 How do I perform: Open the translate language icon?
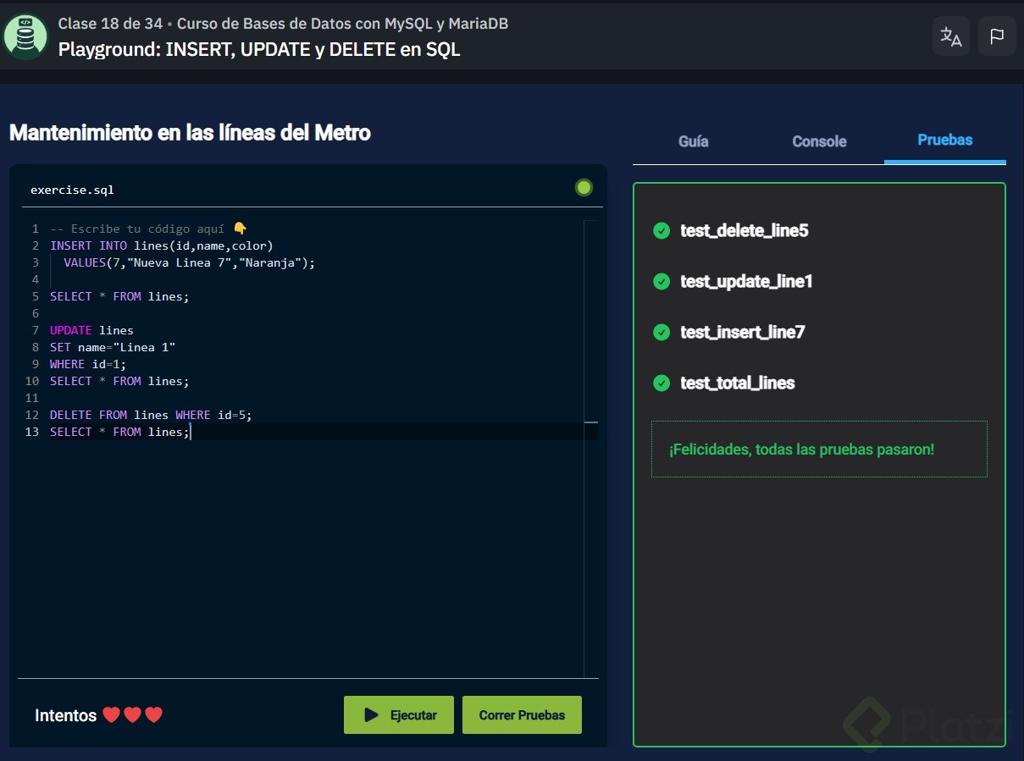(x=951, y=36)
